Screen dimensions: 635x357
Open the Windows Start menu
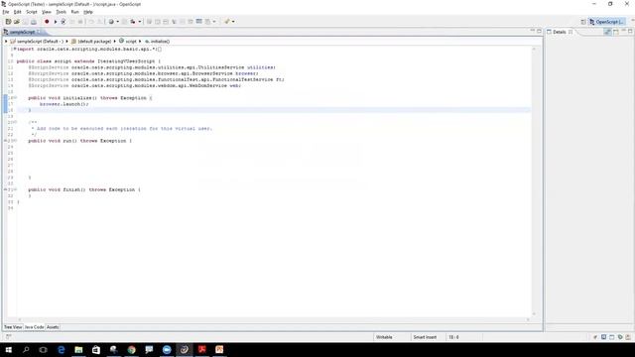(x=9, y=350)
